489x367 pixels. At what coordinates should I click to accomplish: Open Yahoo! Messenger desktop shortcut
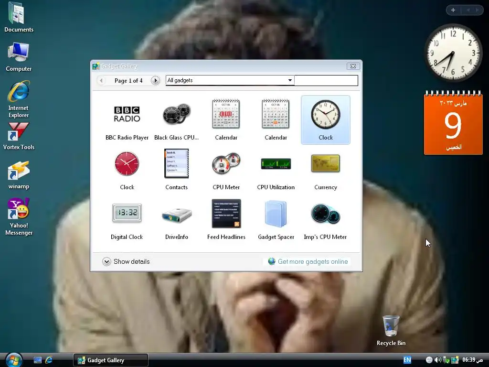[19, 217]
